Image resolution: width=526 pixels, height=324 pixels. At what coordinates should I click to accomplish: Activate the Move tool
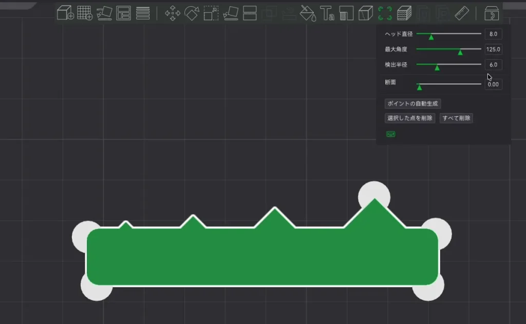tap(173, 13)
